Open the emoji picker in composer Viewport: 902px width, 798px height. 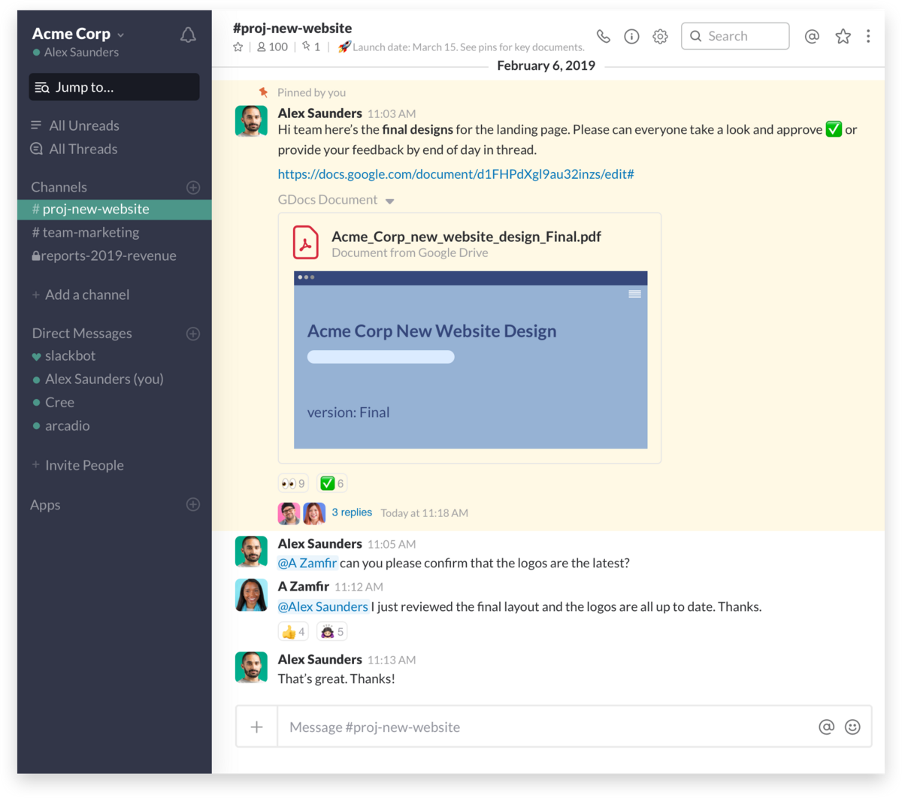click(x=852, y=727)
